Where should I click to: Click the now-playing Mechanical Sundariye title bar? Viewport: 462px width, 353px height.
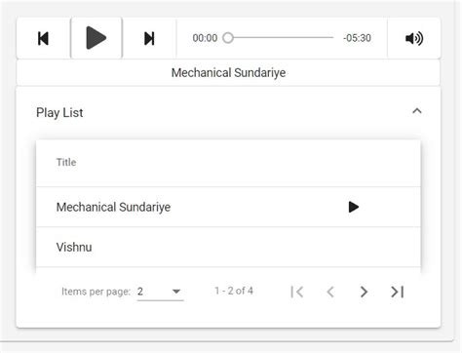tap(228, 72)
